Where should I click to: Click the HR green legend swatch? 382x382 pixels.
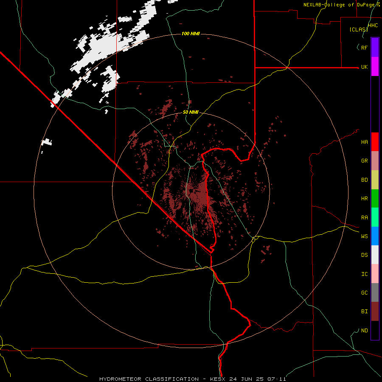click(375, 199)
